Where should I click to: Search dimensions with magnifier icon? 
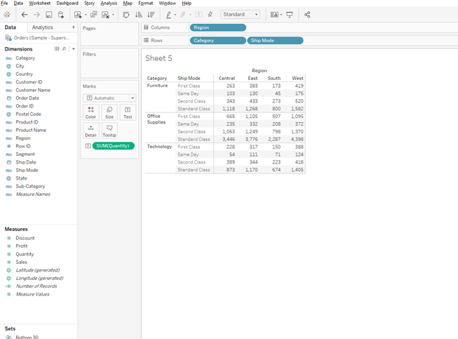64,49
